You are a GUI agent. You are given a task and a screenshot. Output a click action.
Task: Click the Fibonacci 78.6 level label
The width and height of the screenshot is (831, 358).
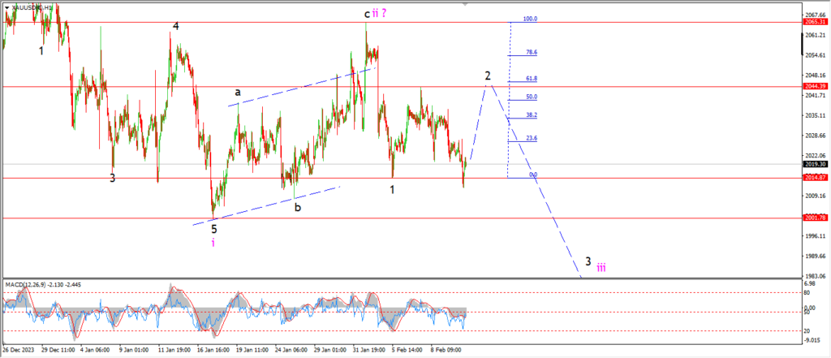530,52
